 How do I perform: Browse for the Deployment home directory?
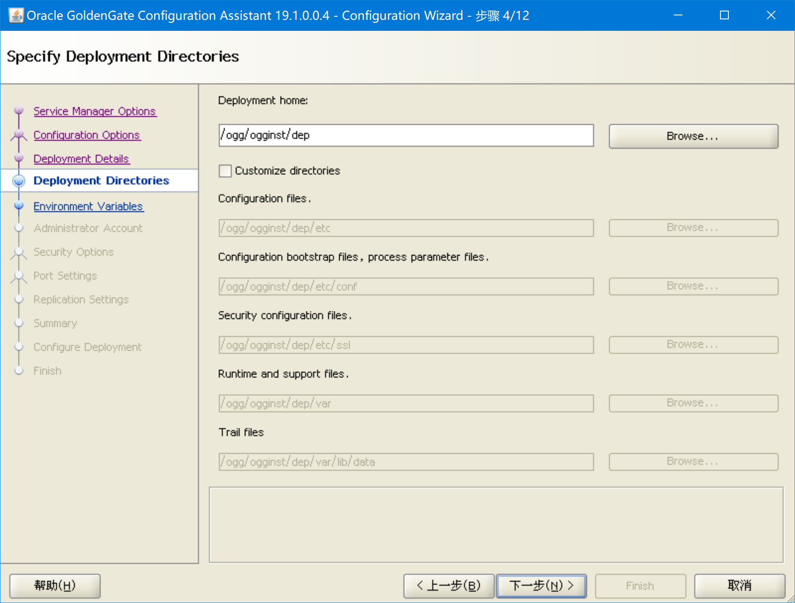693,136
